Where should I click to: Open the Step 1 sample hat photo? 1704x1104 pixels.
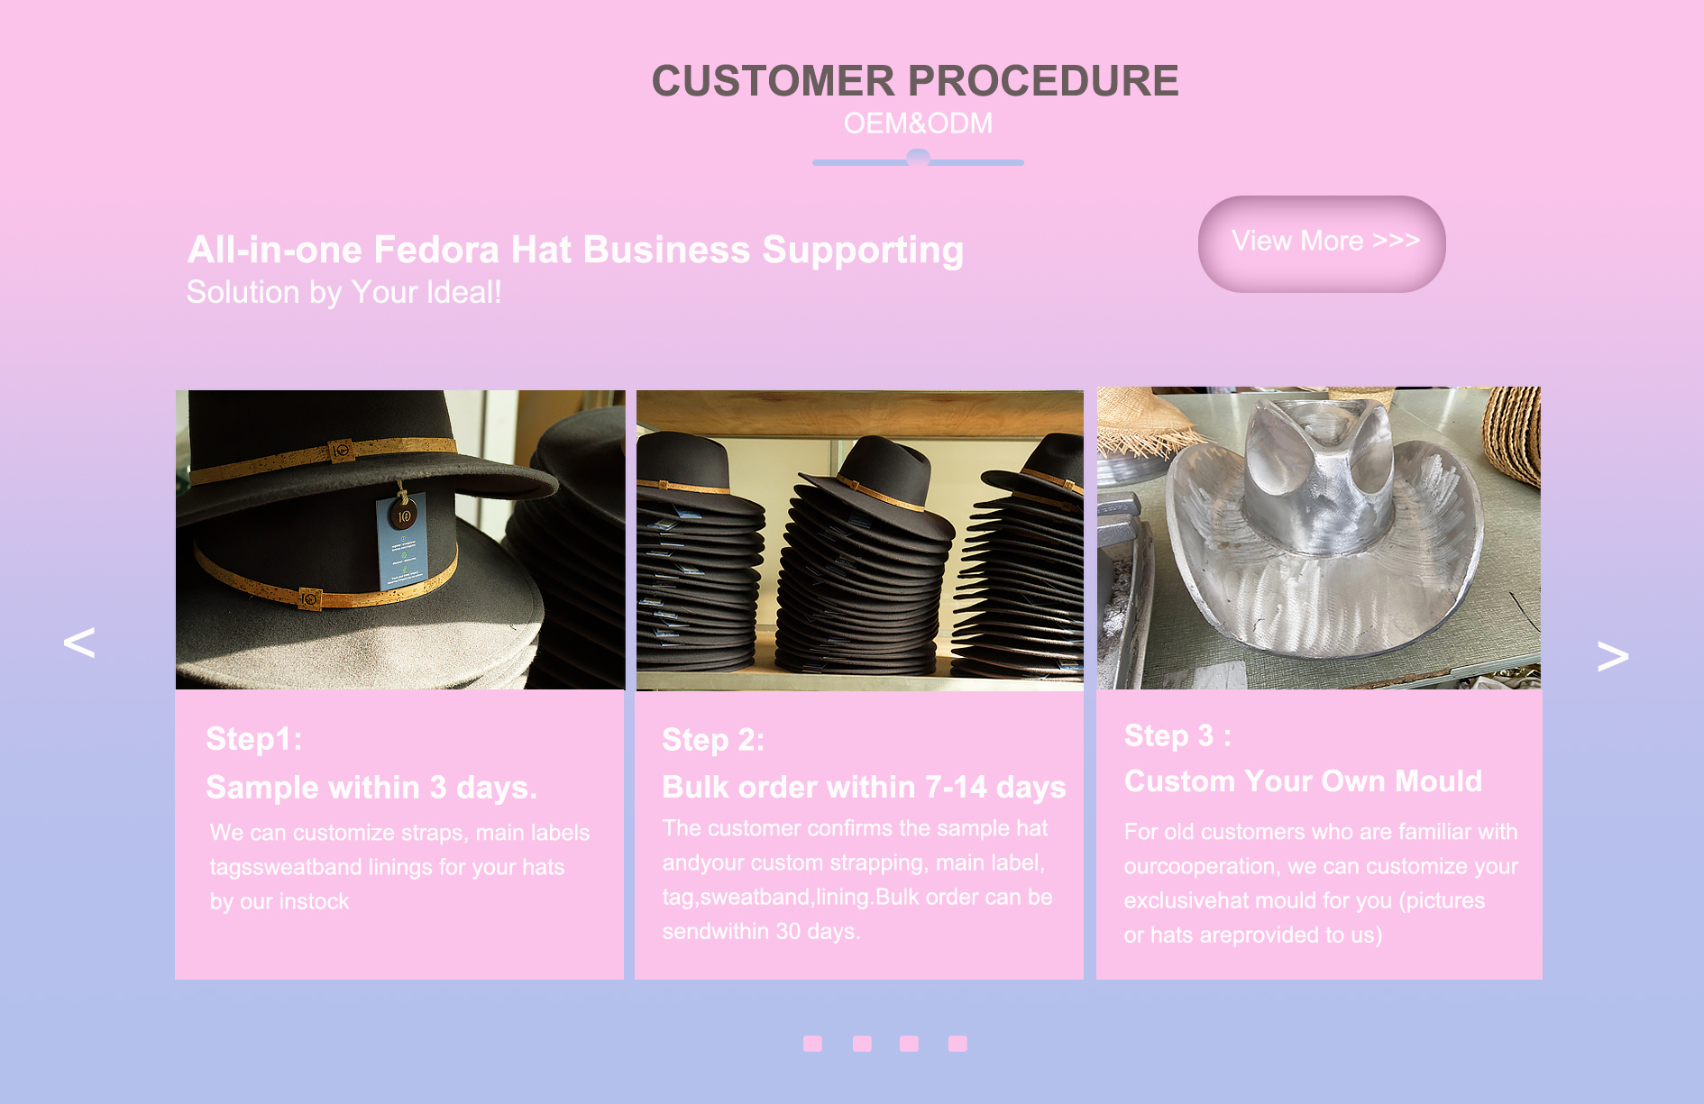[400, 540]
